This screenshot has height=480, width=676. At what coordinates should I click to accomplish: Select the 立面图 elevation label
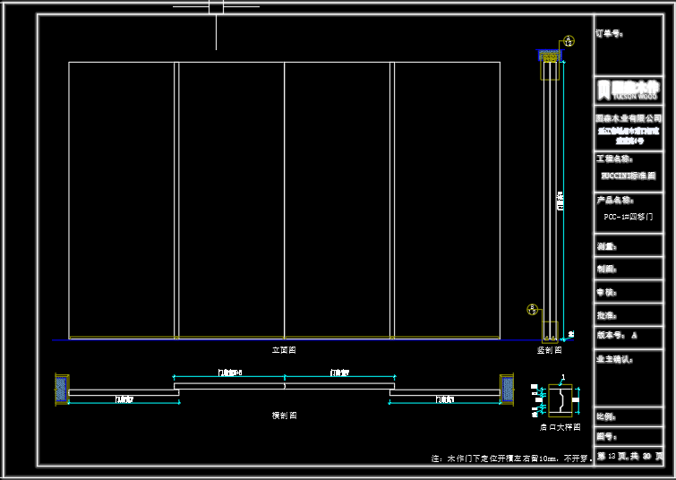point(284,349)
